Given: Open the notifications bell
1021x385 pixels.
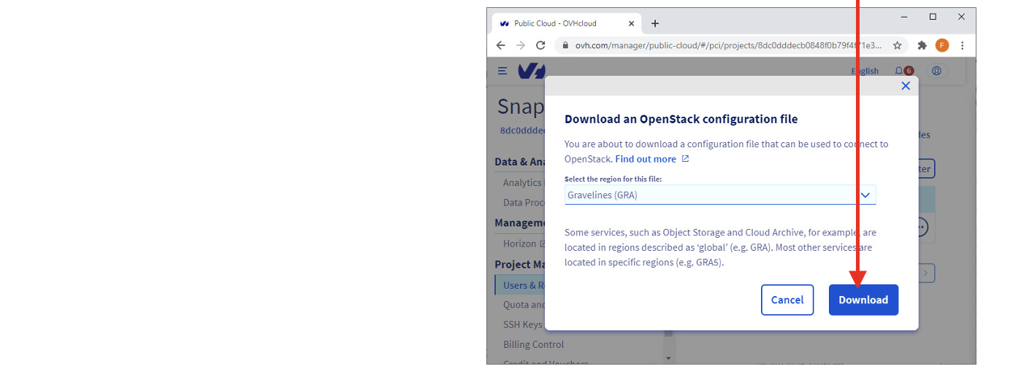Looking at the screenshot, I should pos(899,71).
